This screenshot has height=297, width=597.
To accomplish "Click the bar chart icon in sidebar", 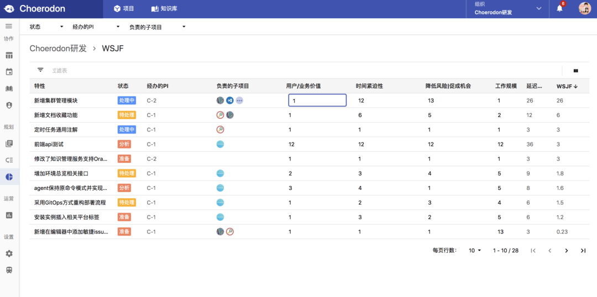I will click(x=9, y=215).
